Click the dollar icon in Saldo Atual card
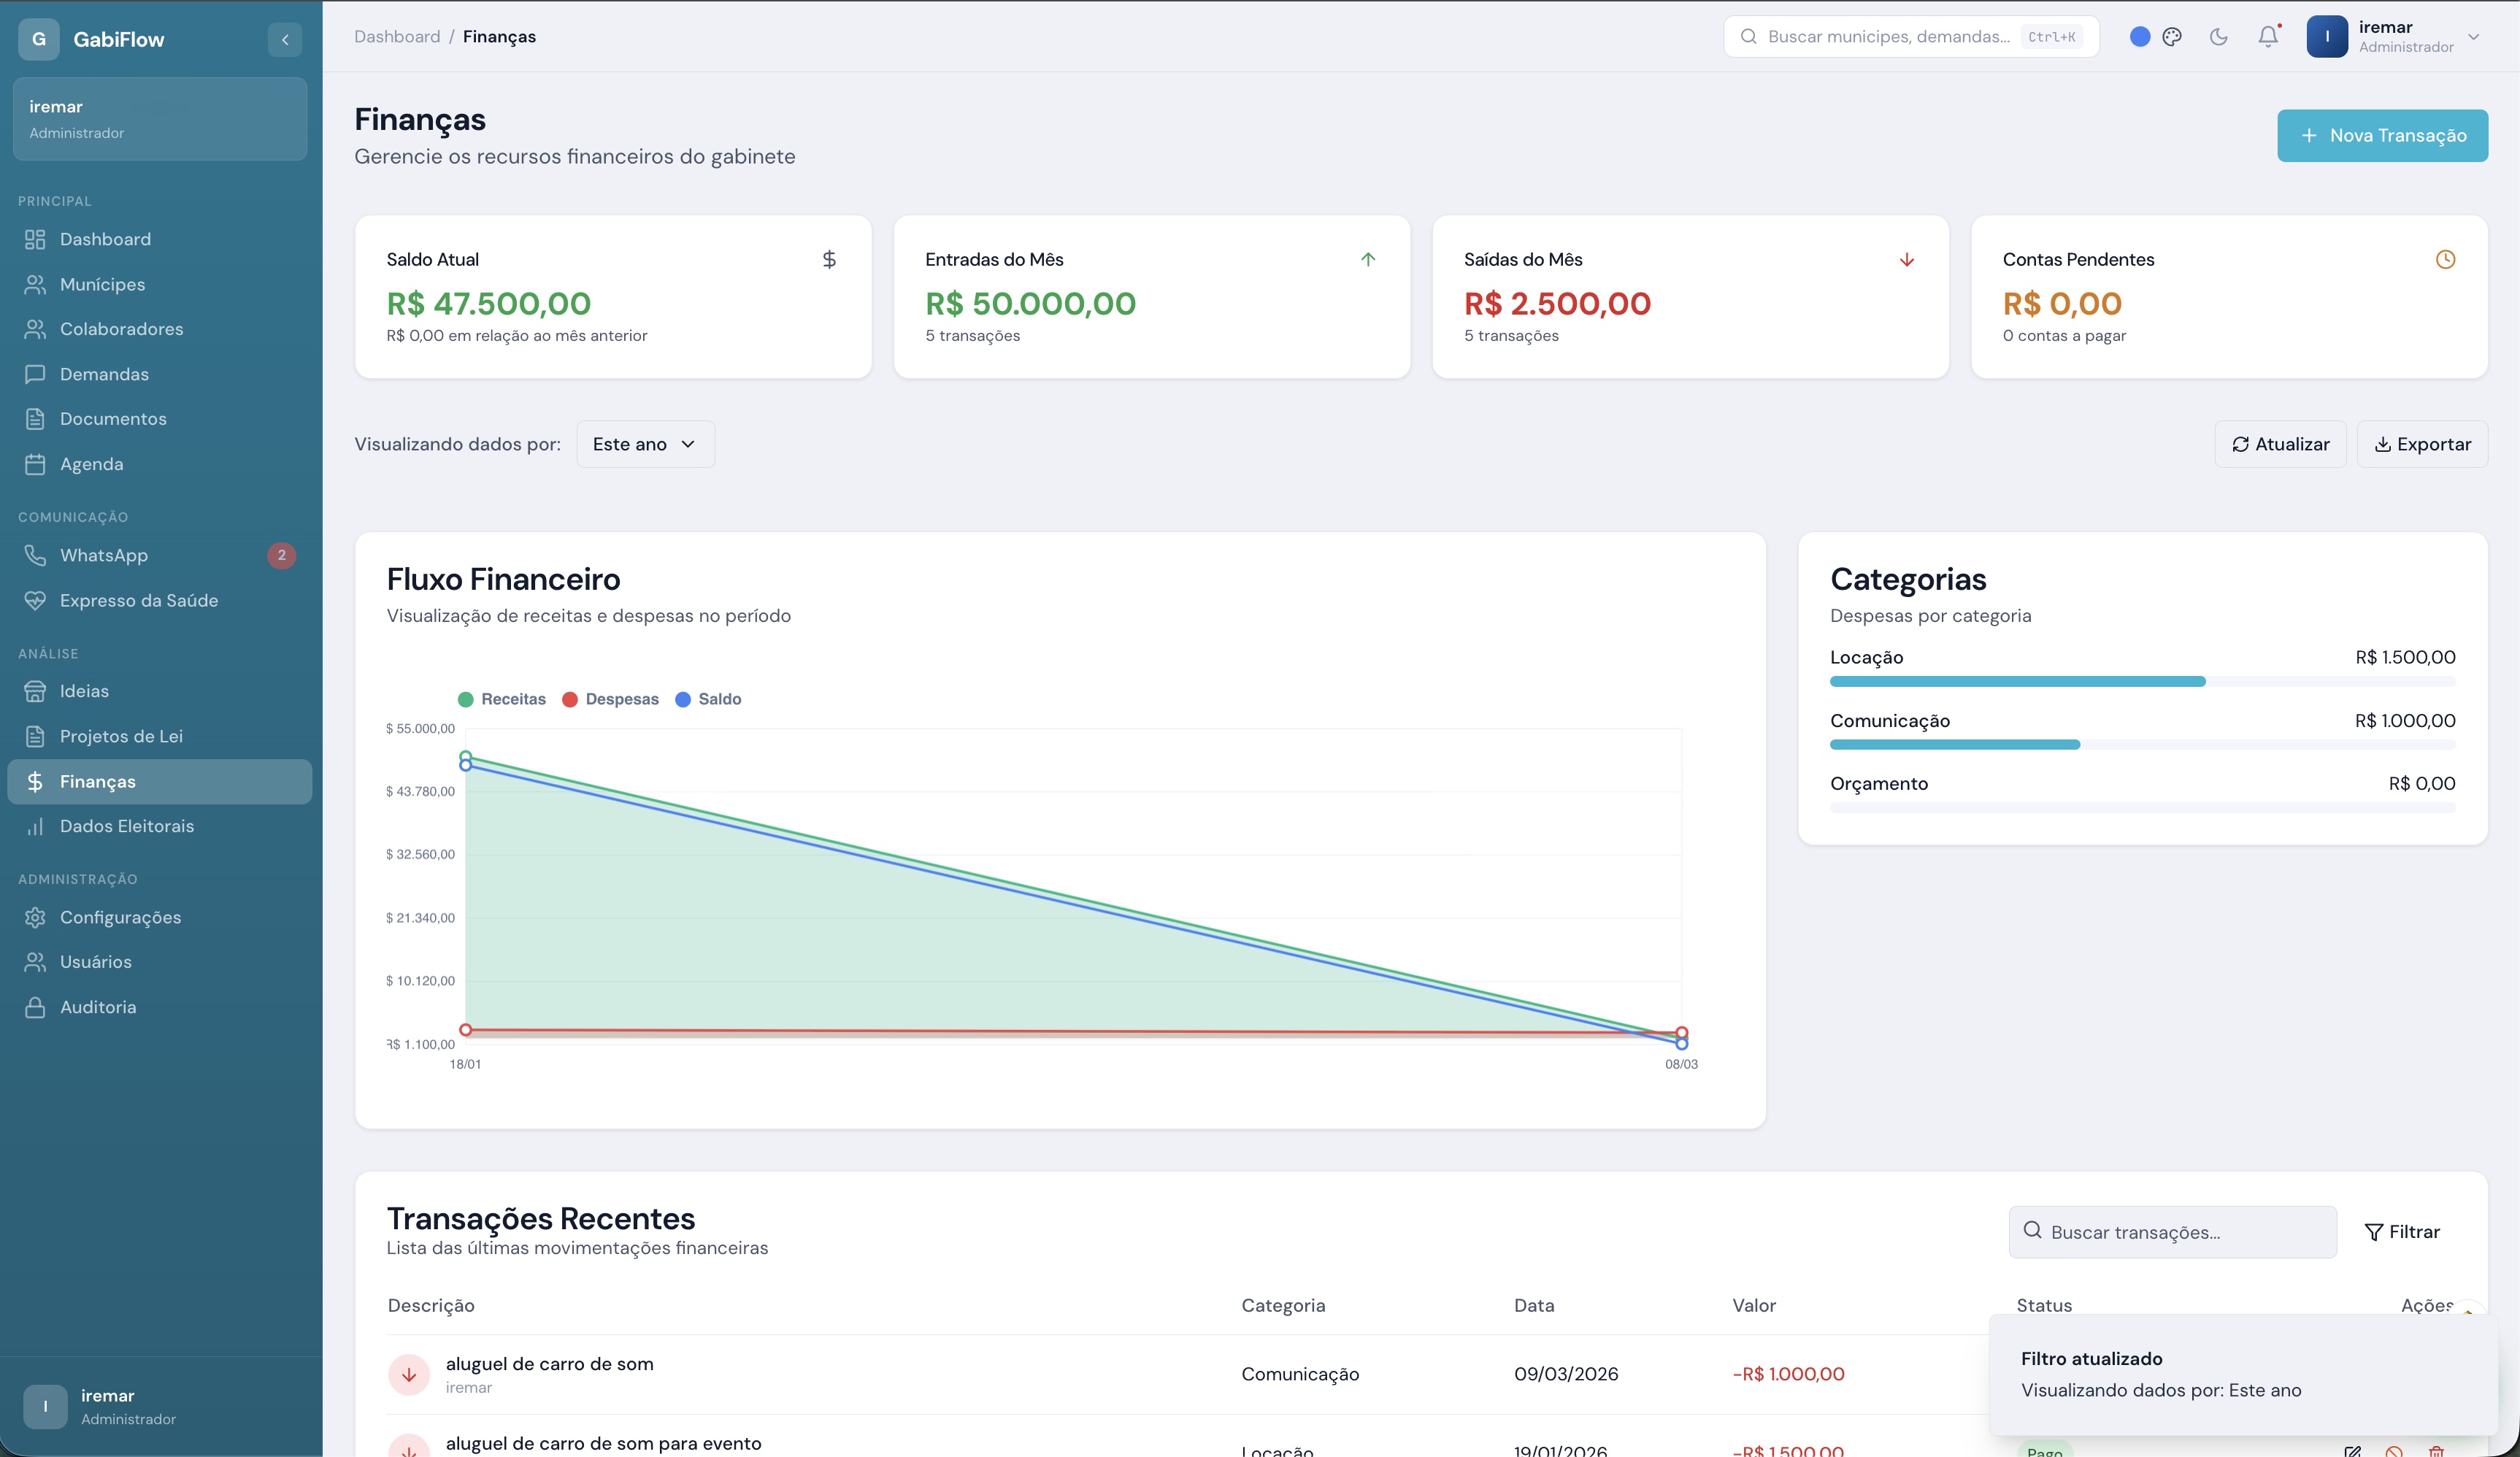This screenshot has height=1457, width=2520. pyautogui.click(x=829, y=260)
